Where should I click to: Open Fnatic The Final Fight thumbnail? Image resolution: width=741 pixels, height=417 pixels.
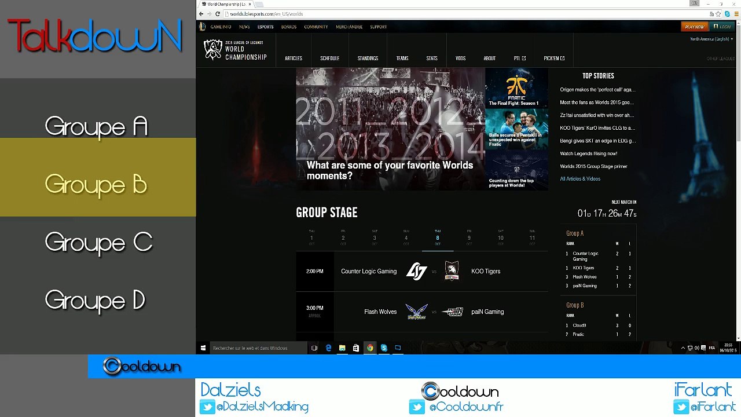pyautogui.click(x=516, y=88)
